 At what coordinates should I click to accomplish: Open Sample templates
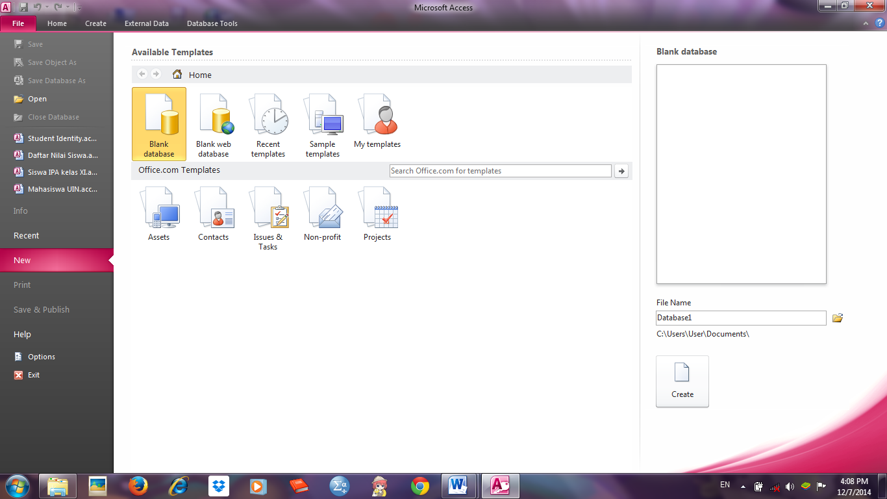[x=323, y=124]
